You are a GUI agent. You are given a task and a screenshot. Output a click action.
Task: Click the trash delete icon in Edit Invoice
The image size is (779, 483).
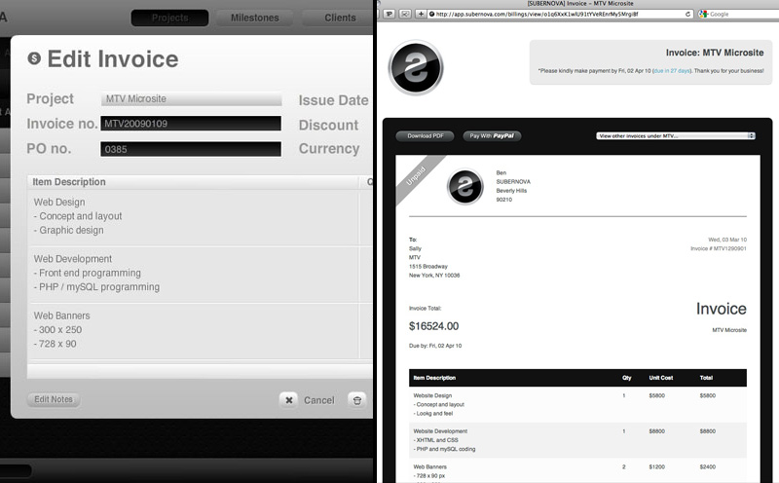[x=355, y=400]
